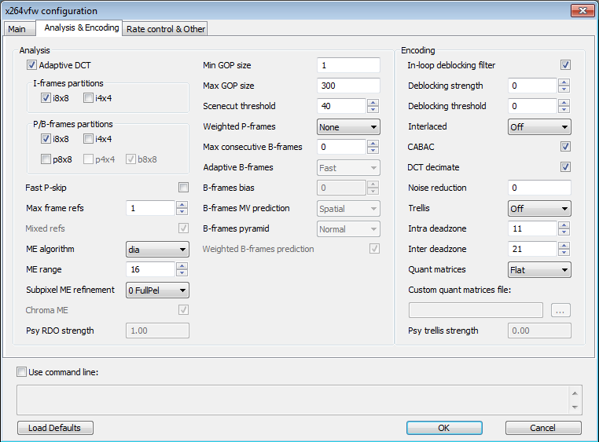599x442 pixels.
Task: Click the Max GOP size field
Action: pyautogui.click(x=348, y=86)
